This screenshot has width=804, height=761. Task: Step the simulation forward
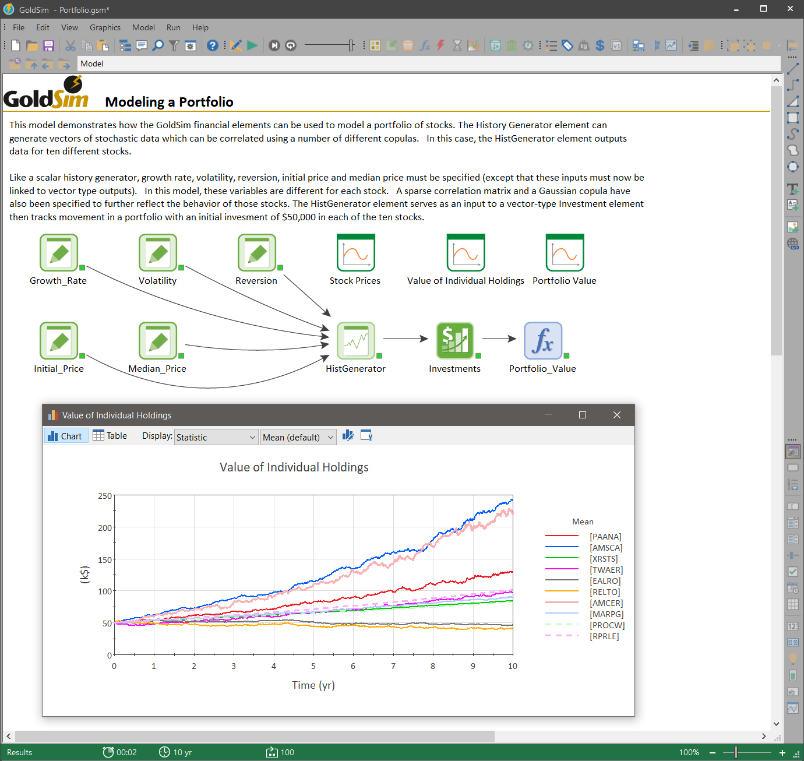274,45
